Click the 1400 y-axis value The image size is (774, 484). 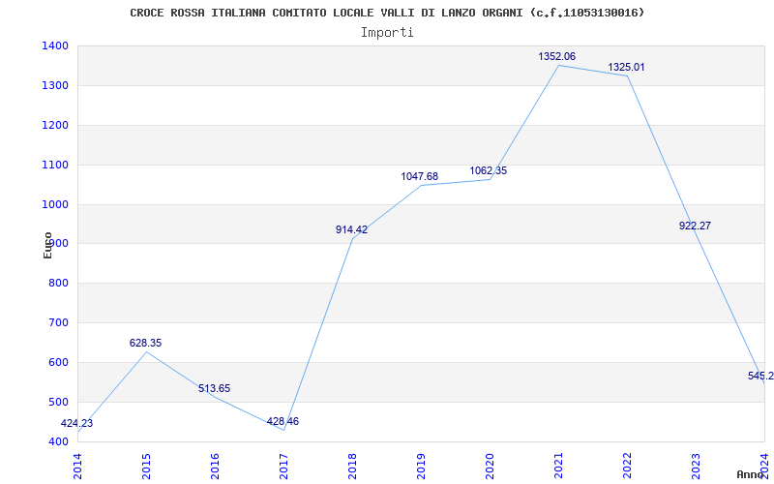click(55, 45)
